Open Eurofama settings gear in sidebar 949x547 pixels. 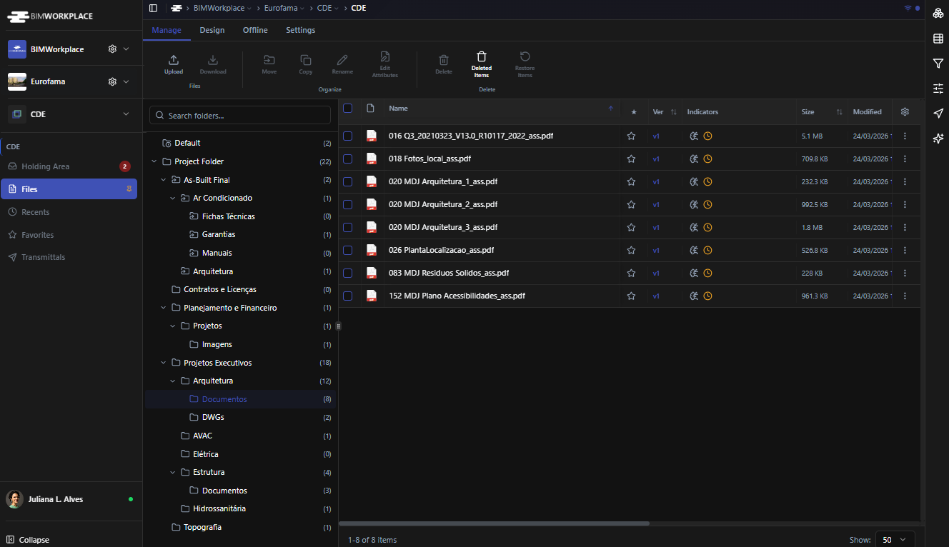point(112,81)
